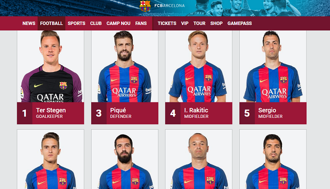330x189 pixels.
Task: Open the SPORTS menu
Action: 77,24
